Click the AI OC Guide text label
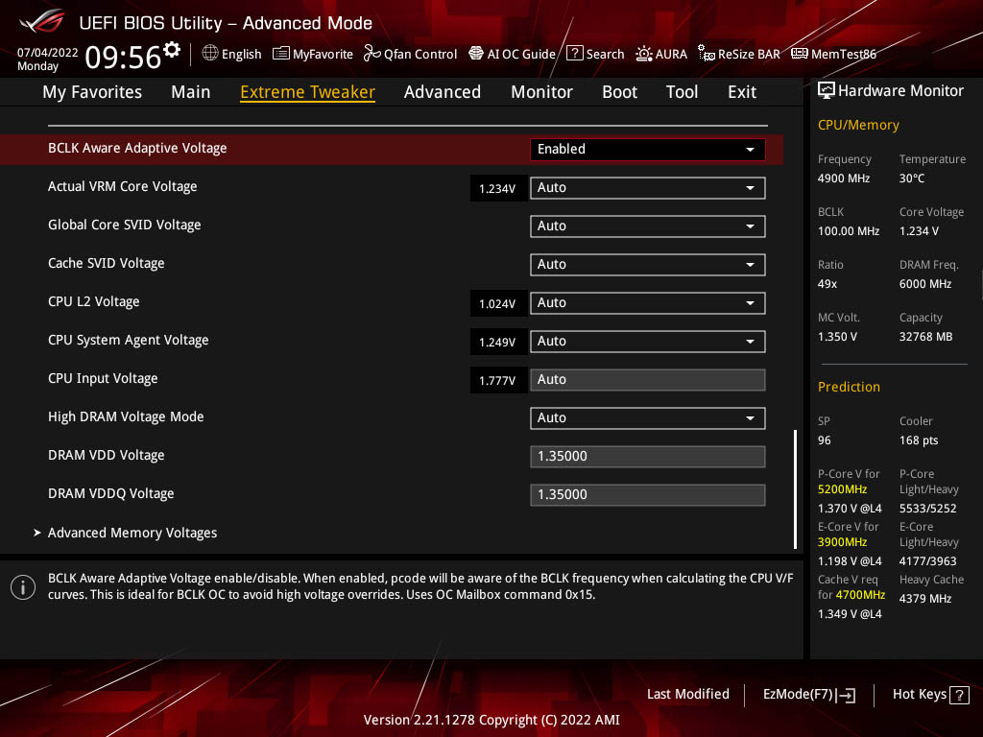Image resolution: width=983 pixels, height=737 pixels. click(521, 55)
